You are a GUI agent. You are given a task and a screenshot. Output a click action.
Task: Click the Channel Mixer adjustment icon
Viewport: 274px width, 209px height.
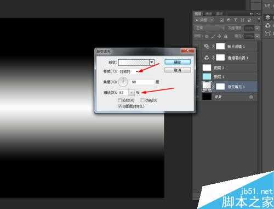(207, 58)
